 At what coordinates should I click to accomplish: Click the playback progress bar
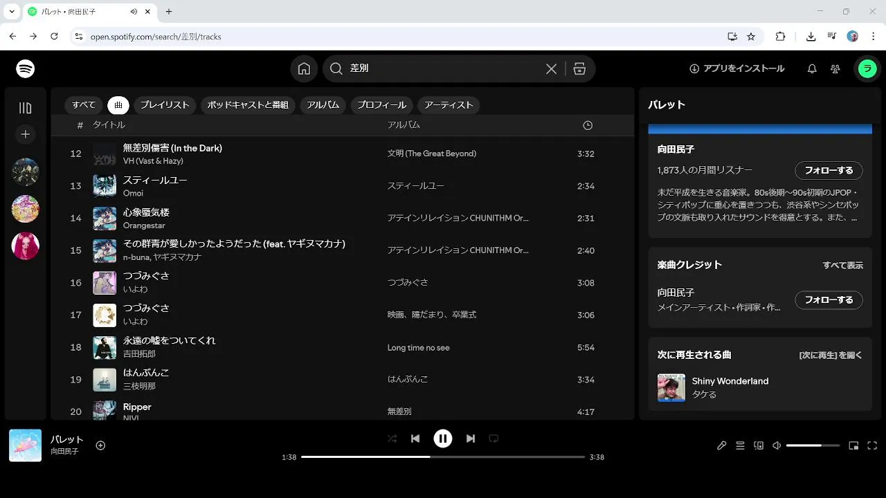tap(443, 456)
